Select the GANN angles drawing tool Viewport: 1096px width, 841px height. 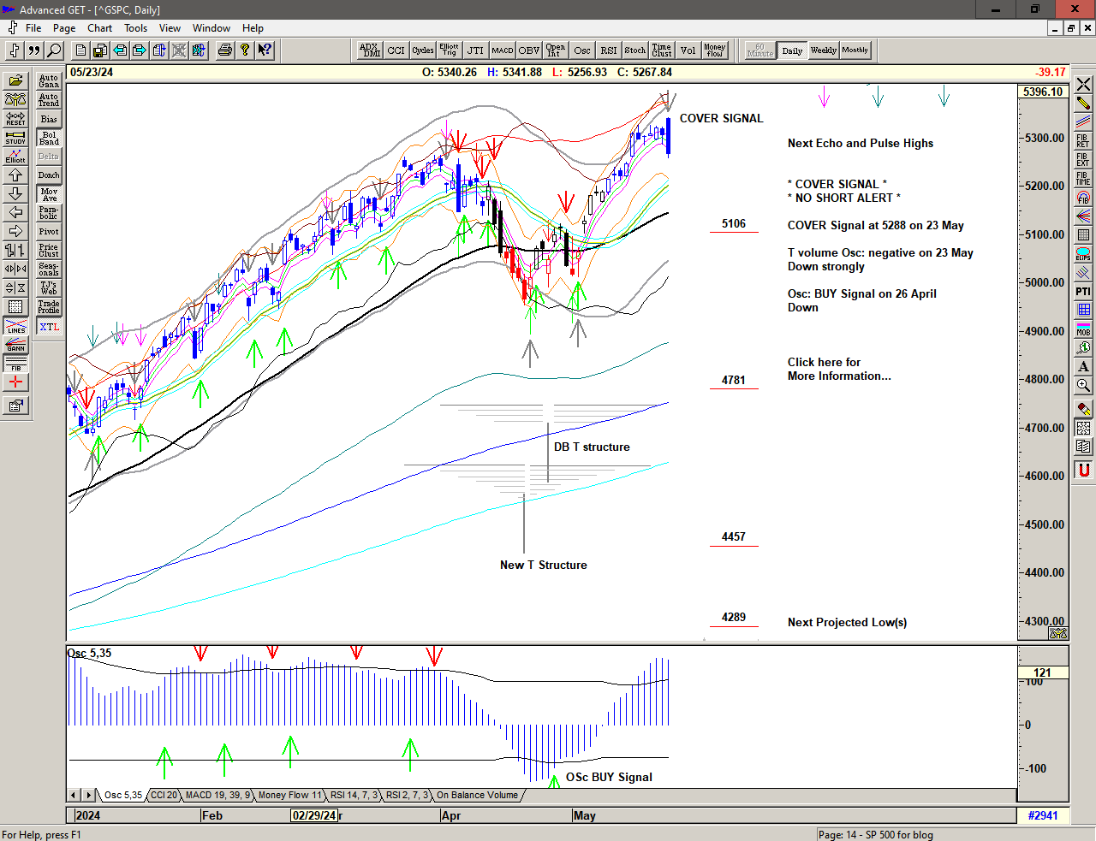[x=15, y=345]
